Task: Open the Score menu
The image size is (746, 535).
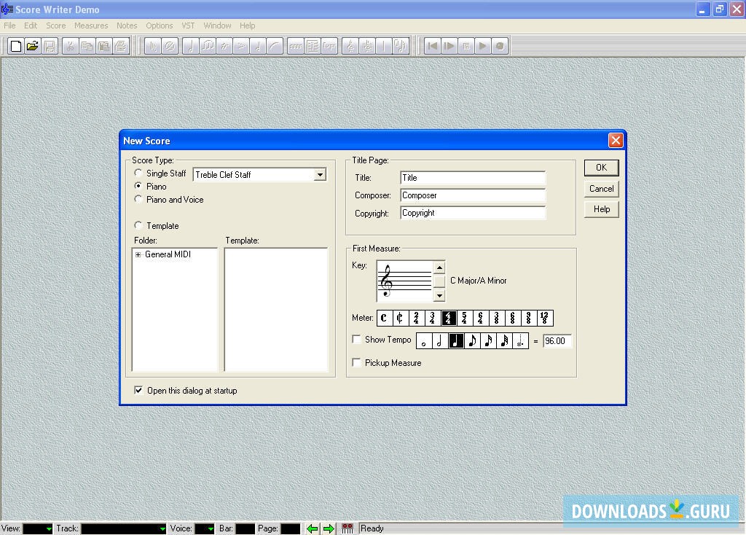Action: coord(55,26)
